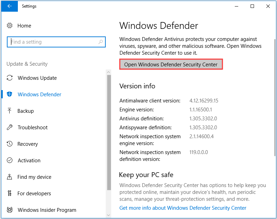Viewport: 277px width, 219px height.
Task: Click the search magnifier icon
Action: [101, 42]
